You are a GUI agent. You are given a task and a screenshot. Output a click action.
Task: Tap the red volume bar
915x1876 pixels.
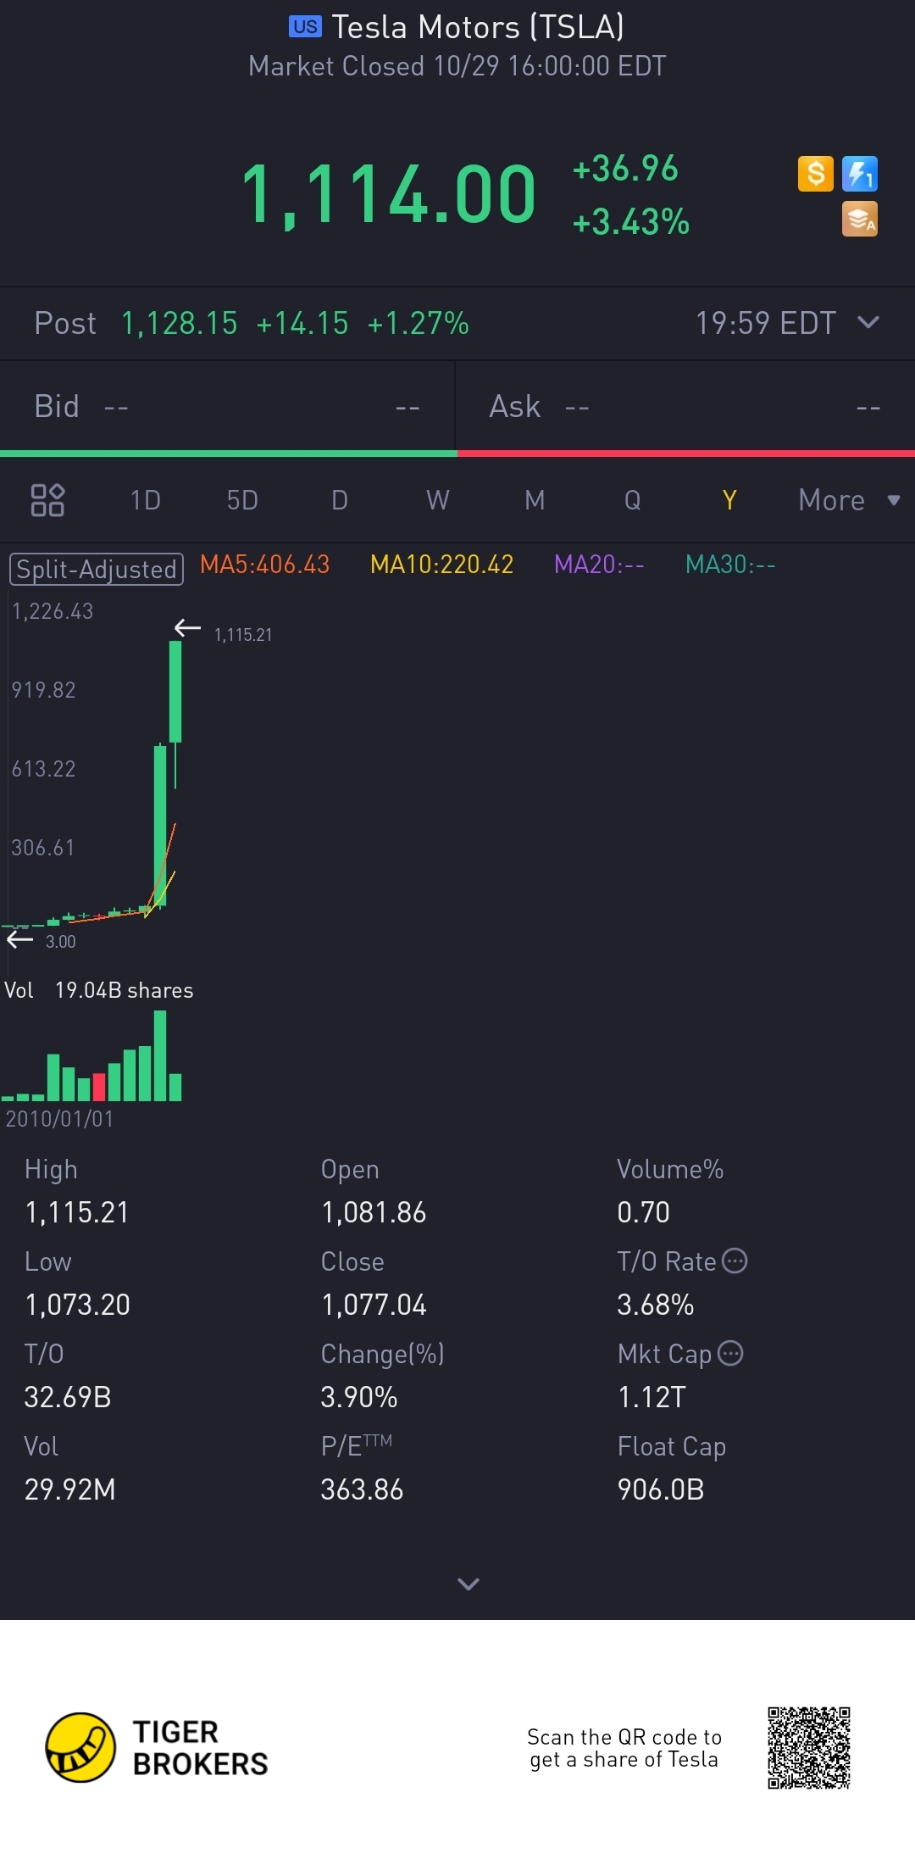pos(99,1087)
